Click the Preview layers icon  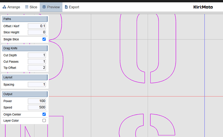[44, 7]
